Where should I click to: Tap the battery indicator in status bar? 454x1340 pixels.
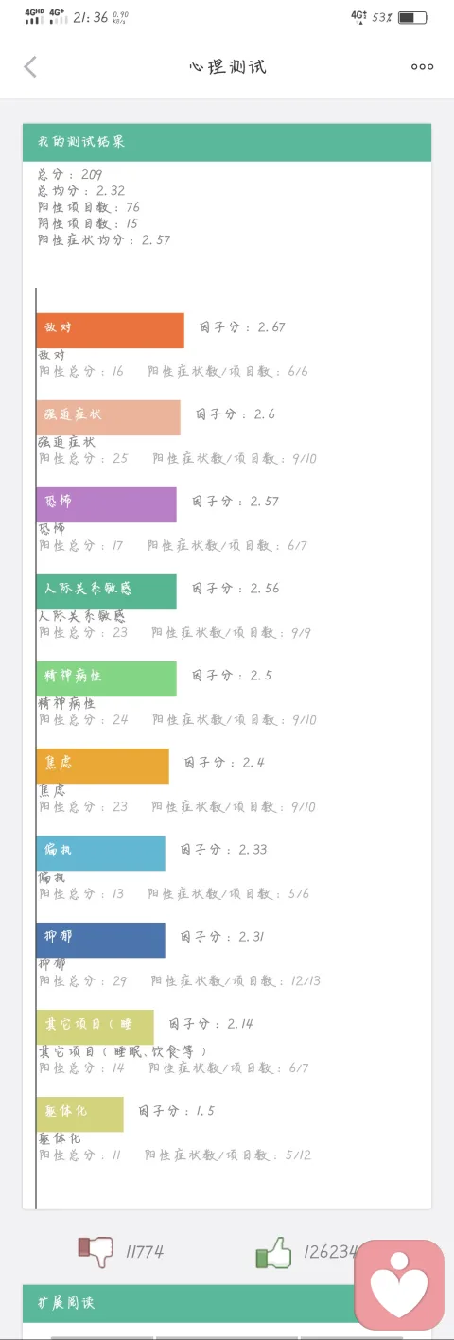412,17
